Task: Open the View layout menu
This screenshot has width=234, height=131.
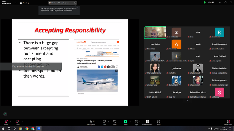Action: click(x=211, y=3)
